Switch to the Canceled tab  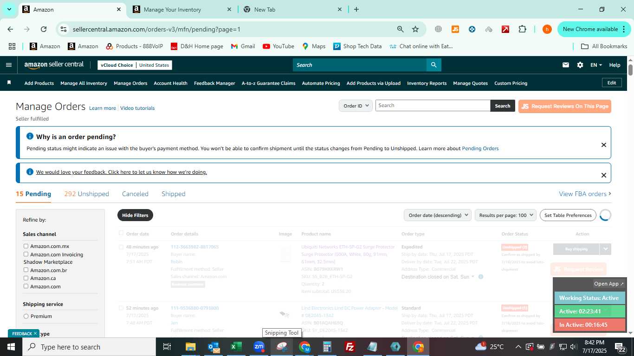tap(135, 194)
